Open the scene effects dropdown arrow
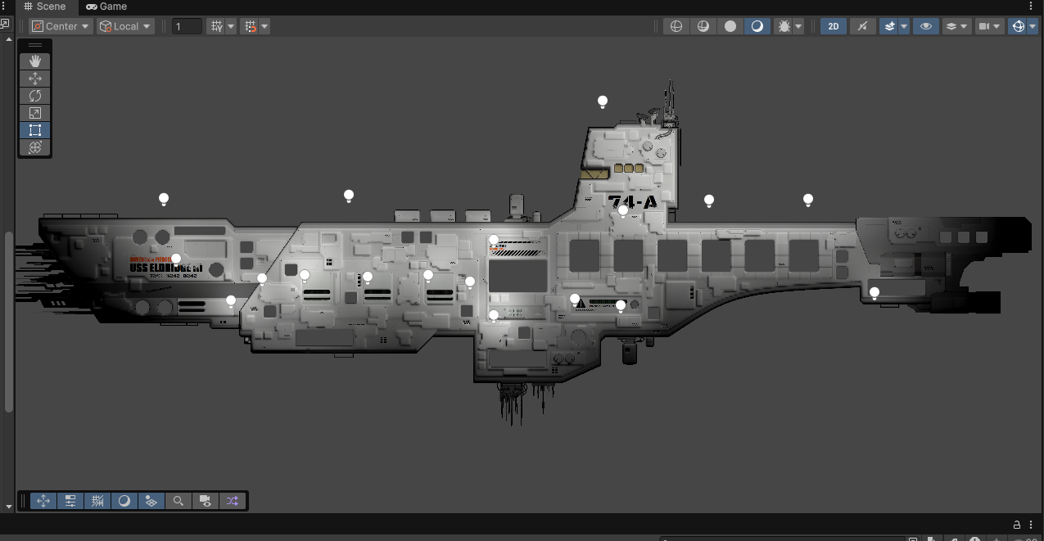Screen dimensions: 1044x541 pyautogui.click(x=904, y=26)
